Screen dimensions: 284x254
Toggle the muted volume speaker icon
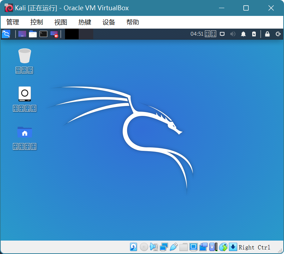(x=233, y=34)
